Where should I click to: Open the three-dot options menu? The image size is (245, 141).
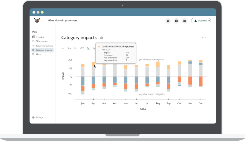pyautogui.click(x=204, y=38)
